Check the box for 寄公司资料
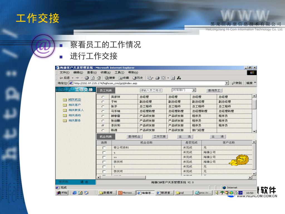Screen dimensions: 285x214 point(104,148)
